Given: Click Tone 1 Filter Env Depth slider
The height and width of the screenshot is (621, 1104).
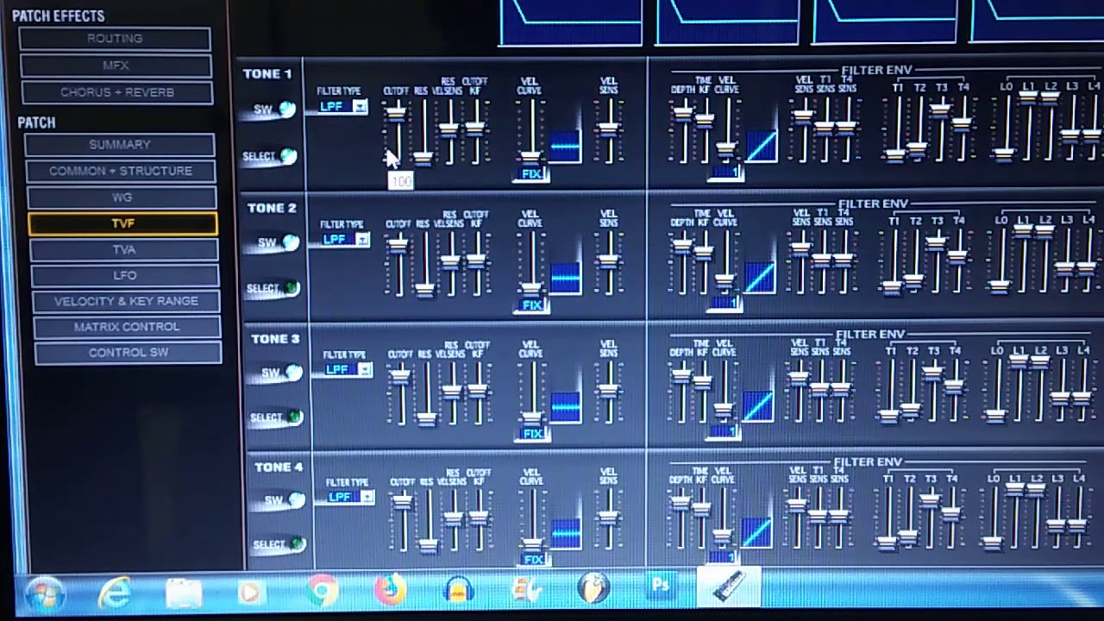Looking at the screenshot, I should (x=683, y=112).
